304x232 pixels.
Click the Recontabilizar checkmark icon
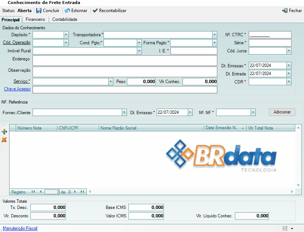pyautogui.click(x=95, y=11)
